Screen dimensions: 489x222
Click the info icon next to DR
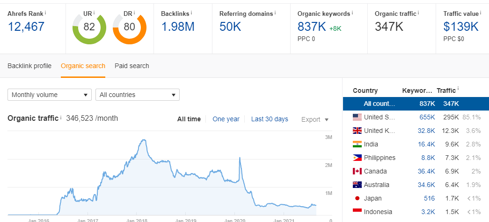coord(134,13)
